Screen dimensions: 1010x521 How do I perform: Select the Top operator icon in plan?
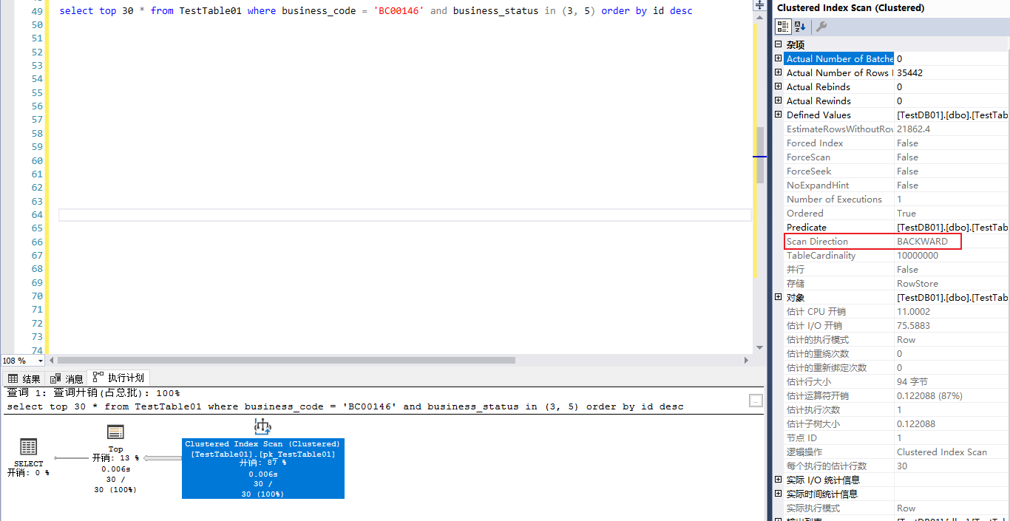click(115, 432)
